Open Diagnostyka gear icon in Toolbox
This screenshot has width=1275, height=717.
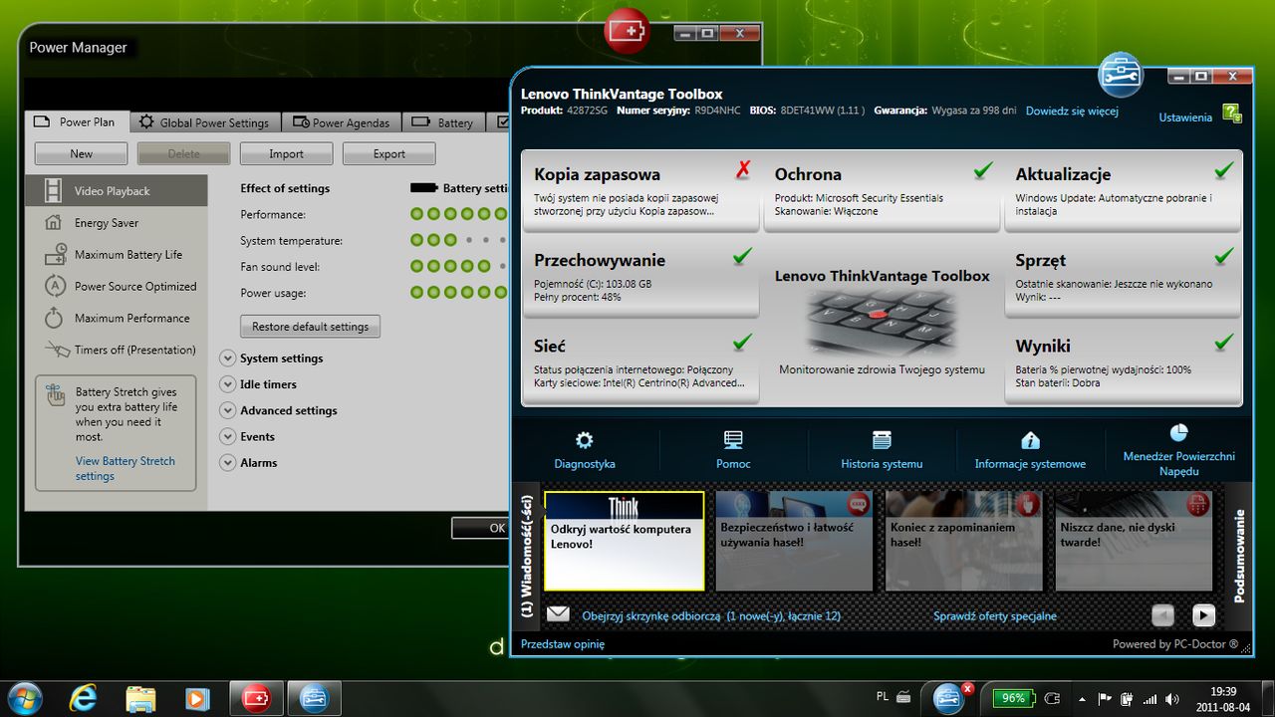click(x=585, y=440)
